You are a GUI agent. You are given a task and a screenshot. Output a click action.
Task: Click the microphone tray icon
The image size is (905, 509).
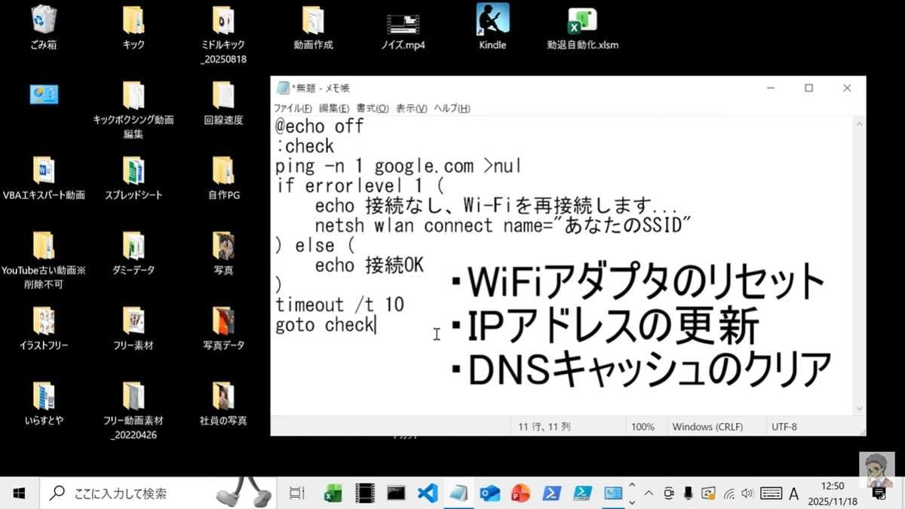[688, 494]
